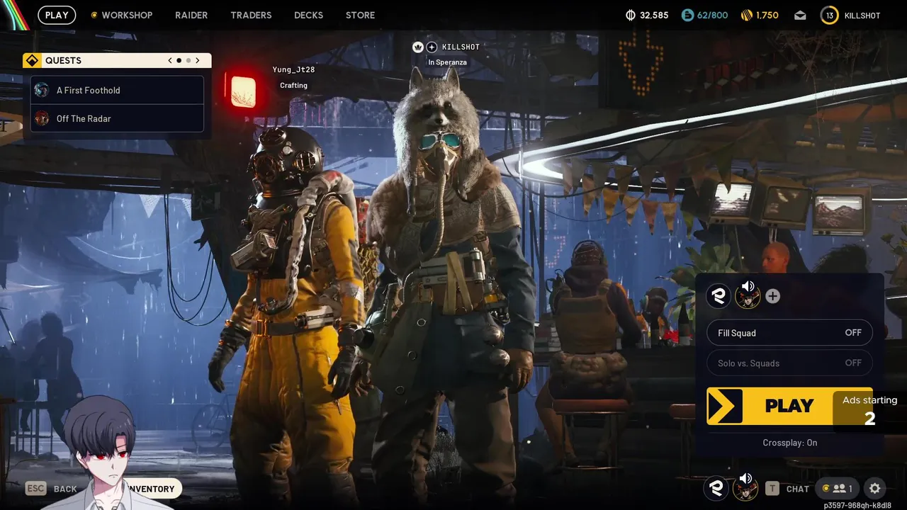Open the PLAY tab in top navigation
Screen dimensions: 907x510
(57, 15)
